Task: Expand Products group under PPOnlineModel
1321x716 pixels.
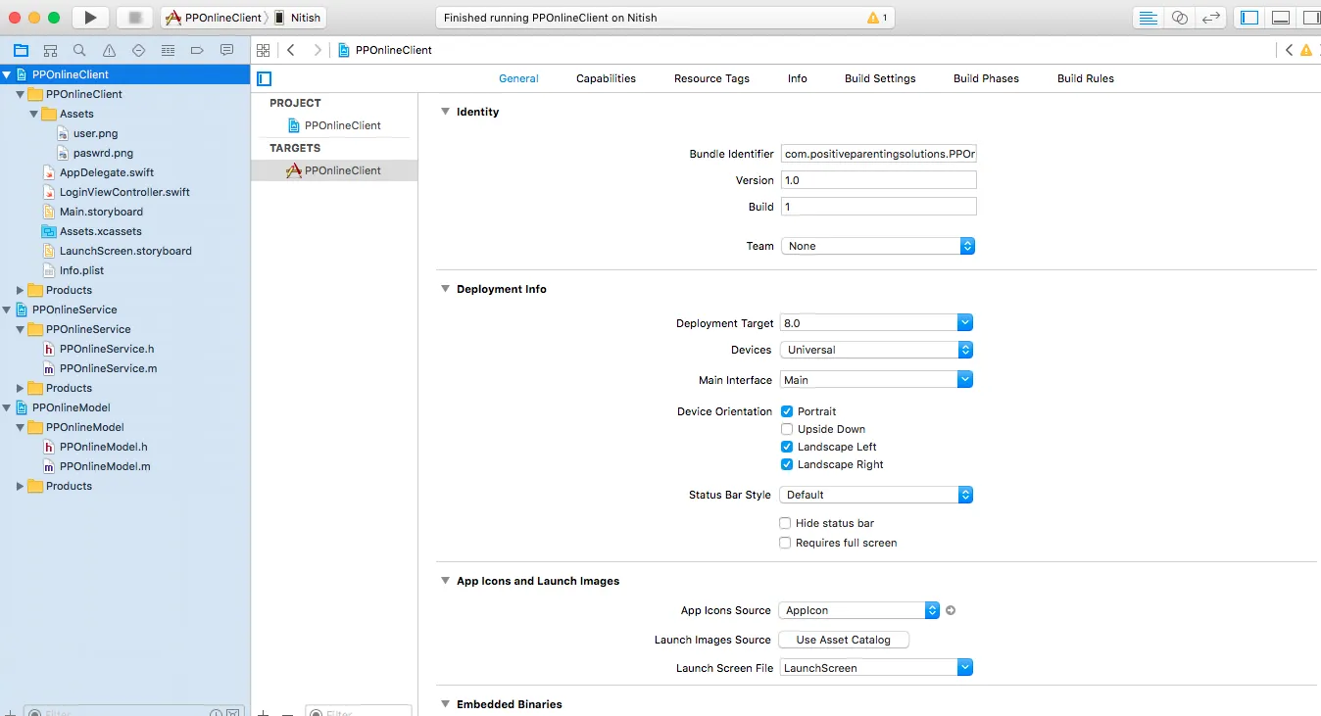Action: tap(21, 486)
